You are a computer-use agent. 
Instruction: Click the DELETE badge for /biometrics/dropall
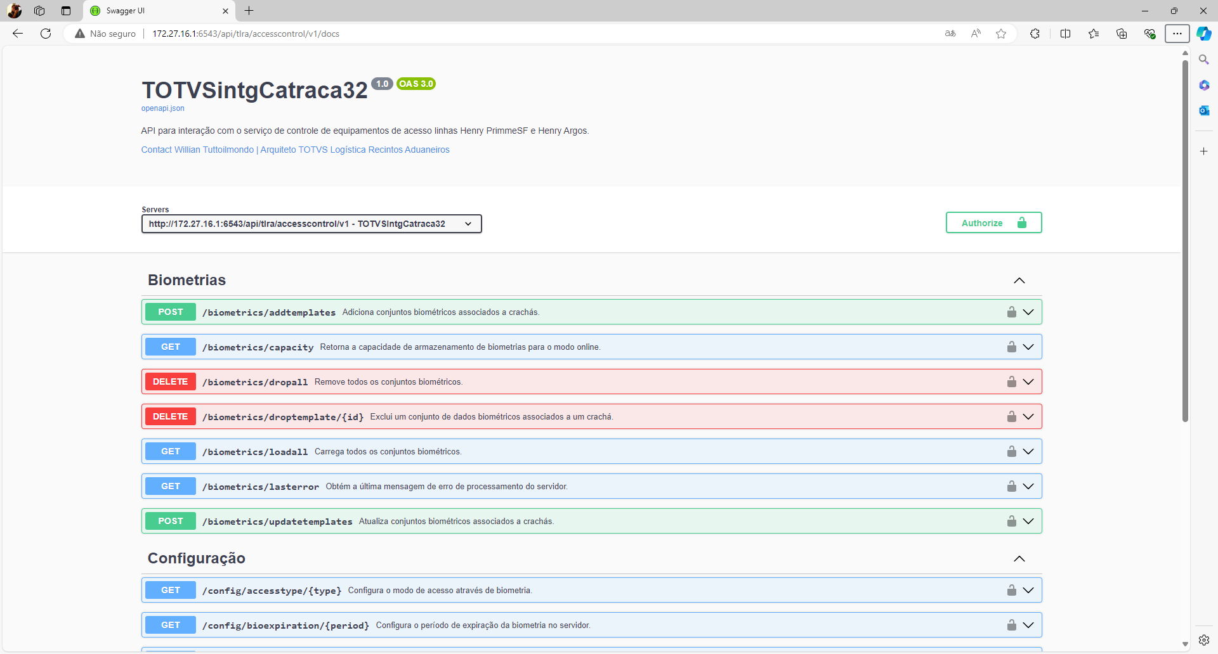coord(171,381)
